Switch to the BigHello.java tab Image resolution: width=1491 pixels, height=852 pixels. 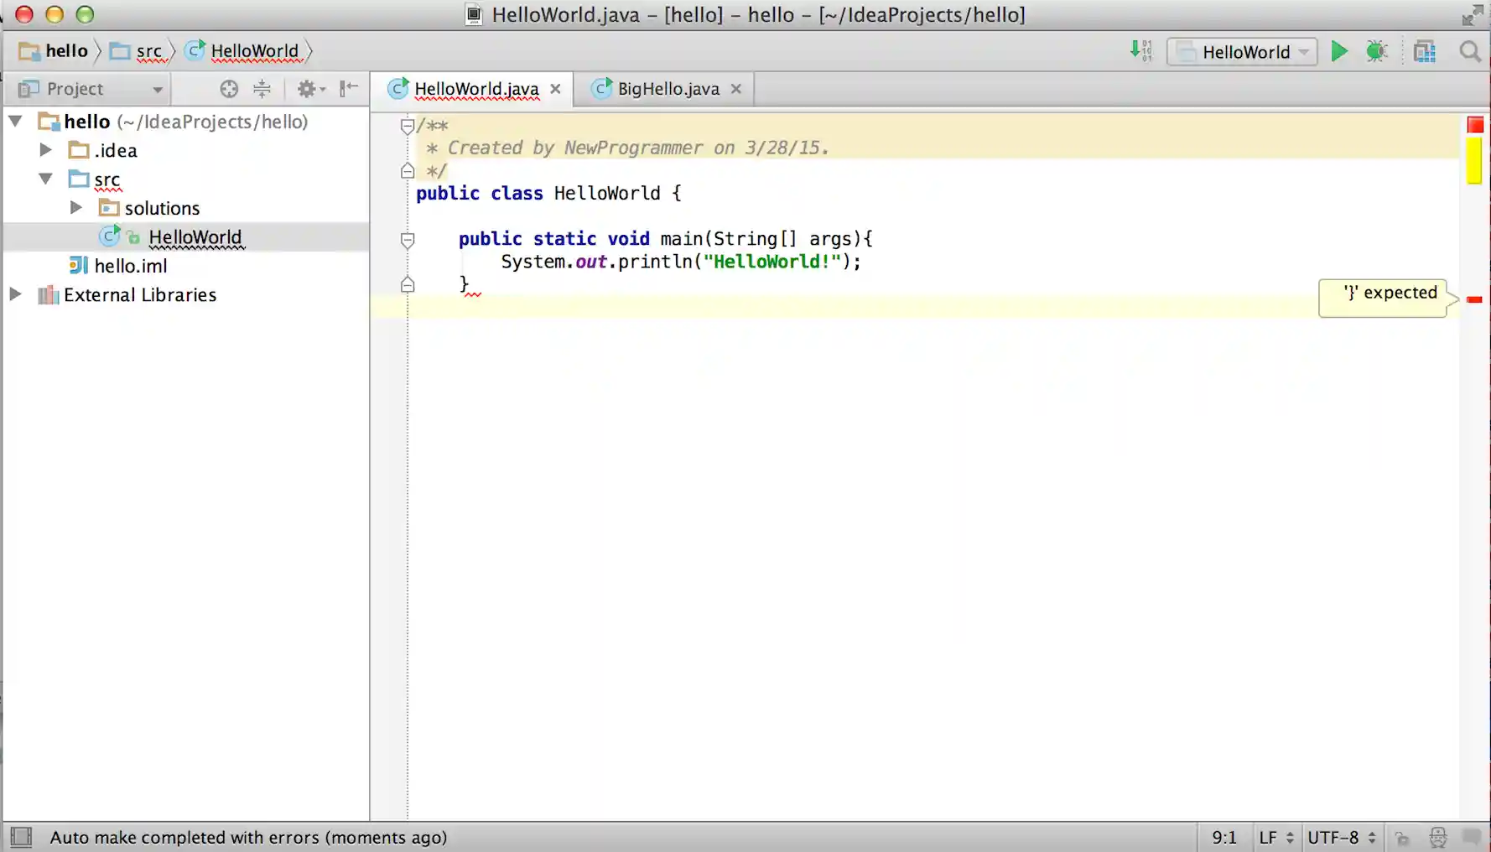(x=668, y=89)
